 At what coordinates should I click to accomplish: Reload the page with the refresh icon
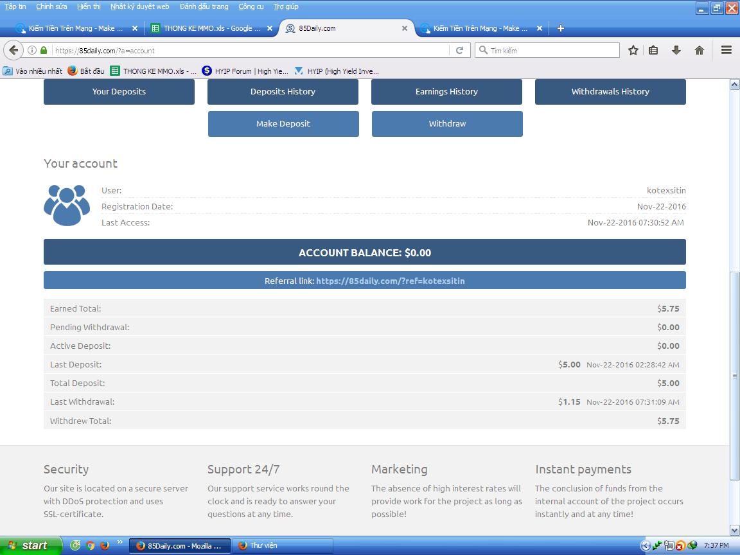459,50
